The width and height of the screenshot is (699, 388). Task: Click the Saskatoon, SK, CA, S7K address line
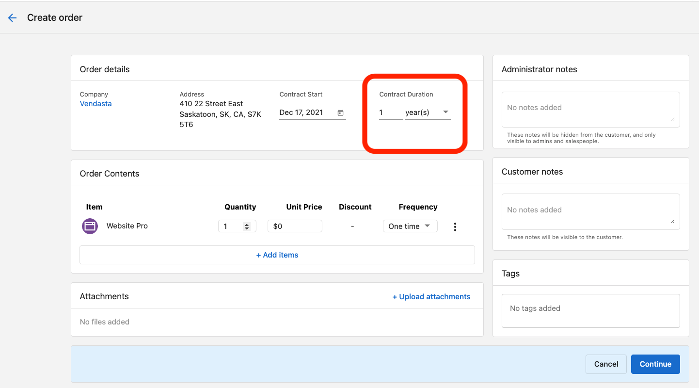221,114
